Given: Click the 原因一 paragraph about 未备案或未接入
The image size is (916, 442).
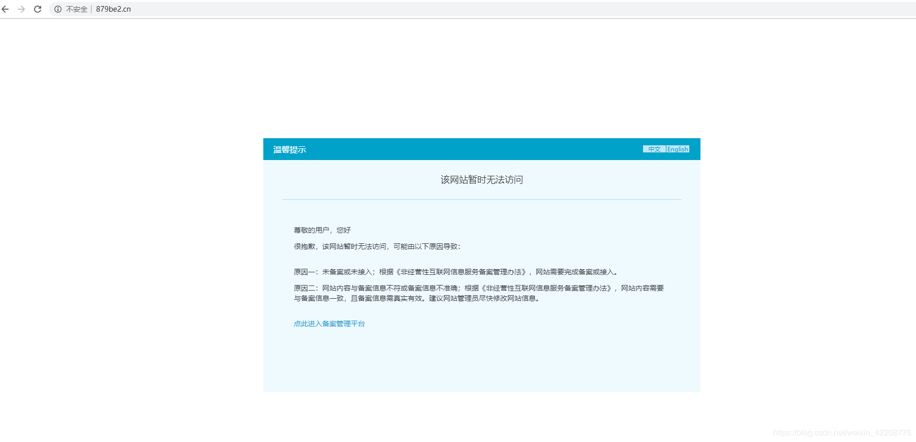Looking at the screenshot, I should (456, 272).
